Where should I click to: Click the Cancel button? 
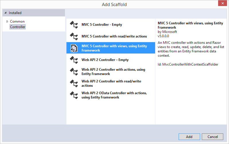[x=212, y=137]
